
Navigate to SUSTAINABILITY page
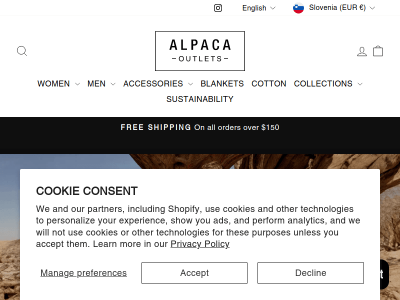pyautogui.click(x=200, y=99)
